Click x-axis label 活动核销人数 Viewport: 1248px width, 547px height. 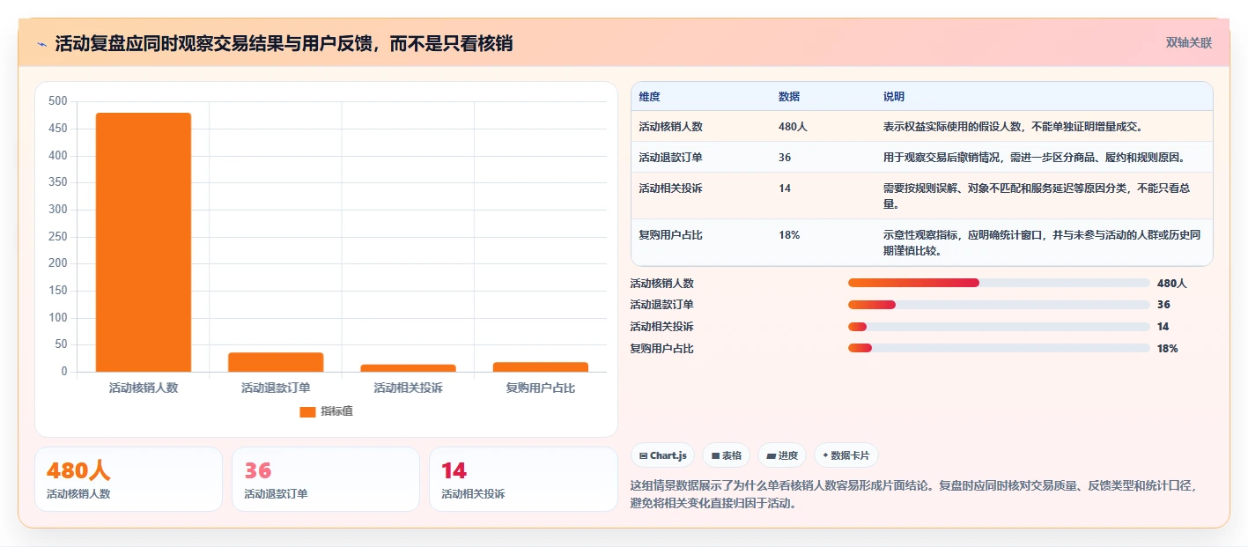click(x=144, y=388)
